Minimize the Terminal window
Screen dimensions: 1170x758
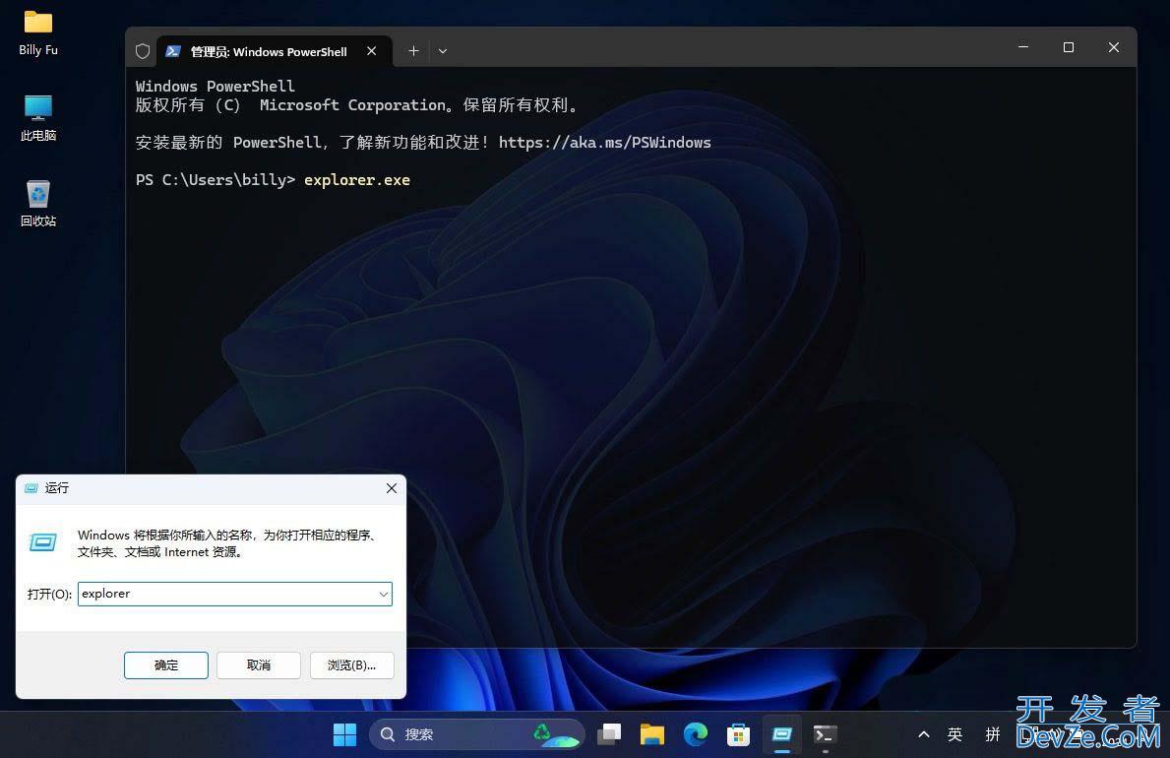[1023, 47]
